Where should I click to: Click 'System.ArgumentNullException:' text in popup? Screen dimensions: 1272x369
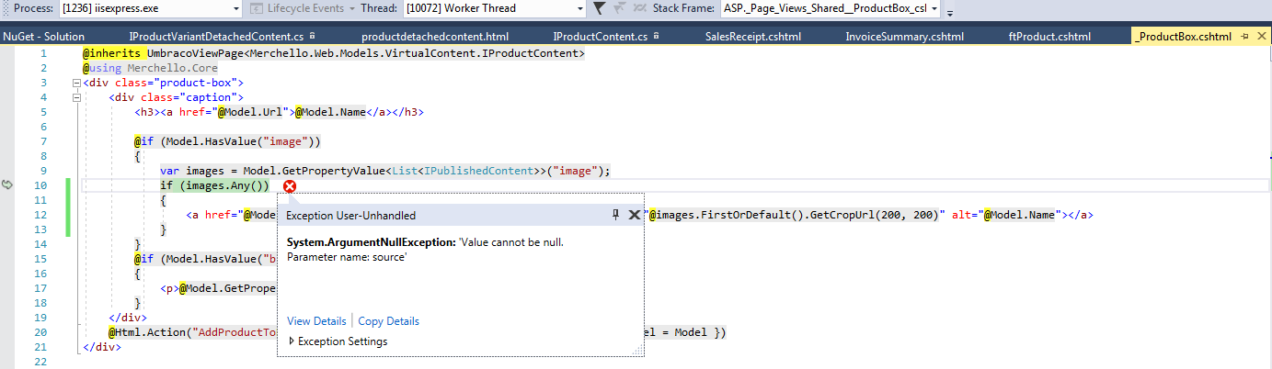tap(372, 242)
